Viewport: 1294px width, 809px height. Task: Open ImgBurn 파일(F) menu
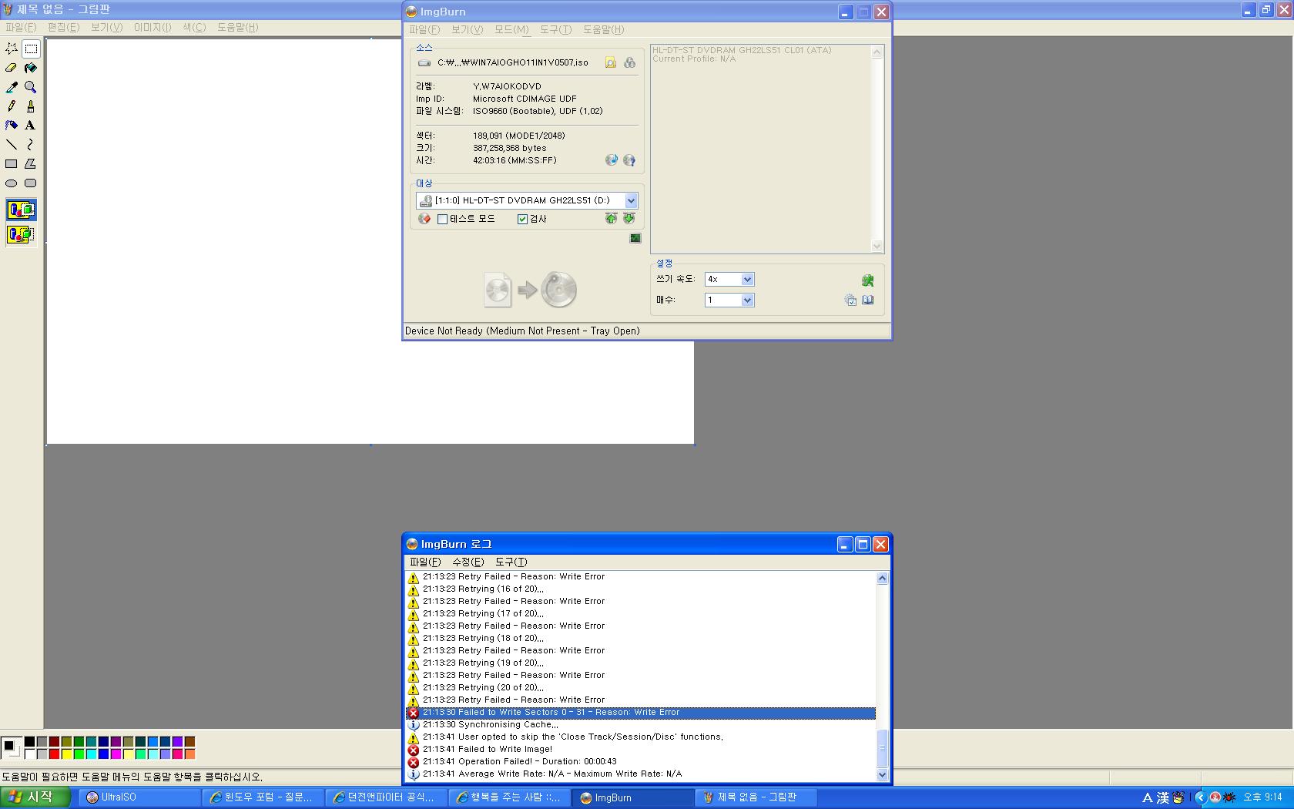click(424, 29)
